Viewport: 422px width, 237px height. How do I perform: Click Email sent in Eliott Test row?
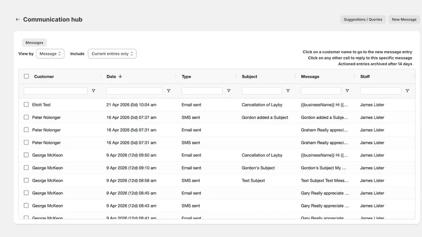191,105
